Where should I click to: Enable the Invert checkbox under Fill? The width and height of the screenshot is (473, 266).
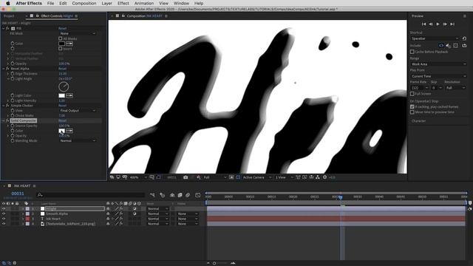(x=61, y=49)
